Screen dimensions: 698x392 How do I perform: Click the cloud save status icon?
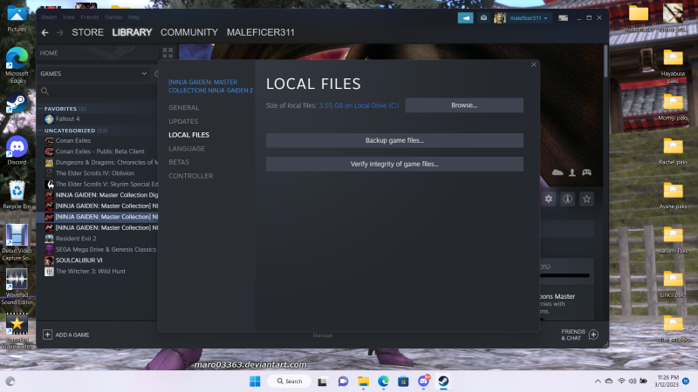point(558,172)
